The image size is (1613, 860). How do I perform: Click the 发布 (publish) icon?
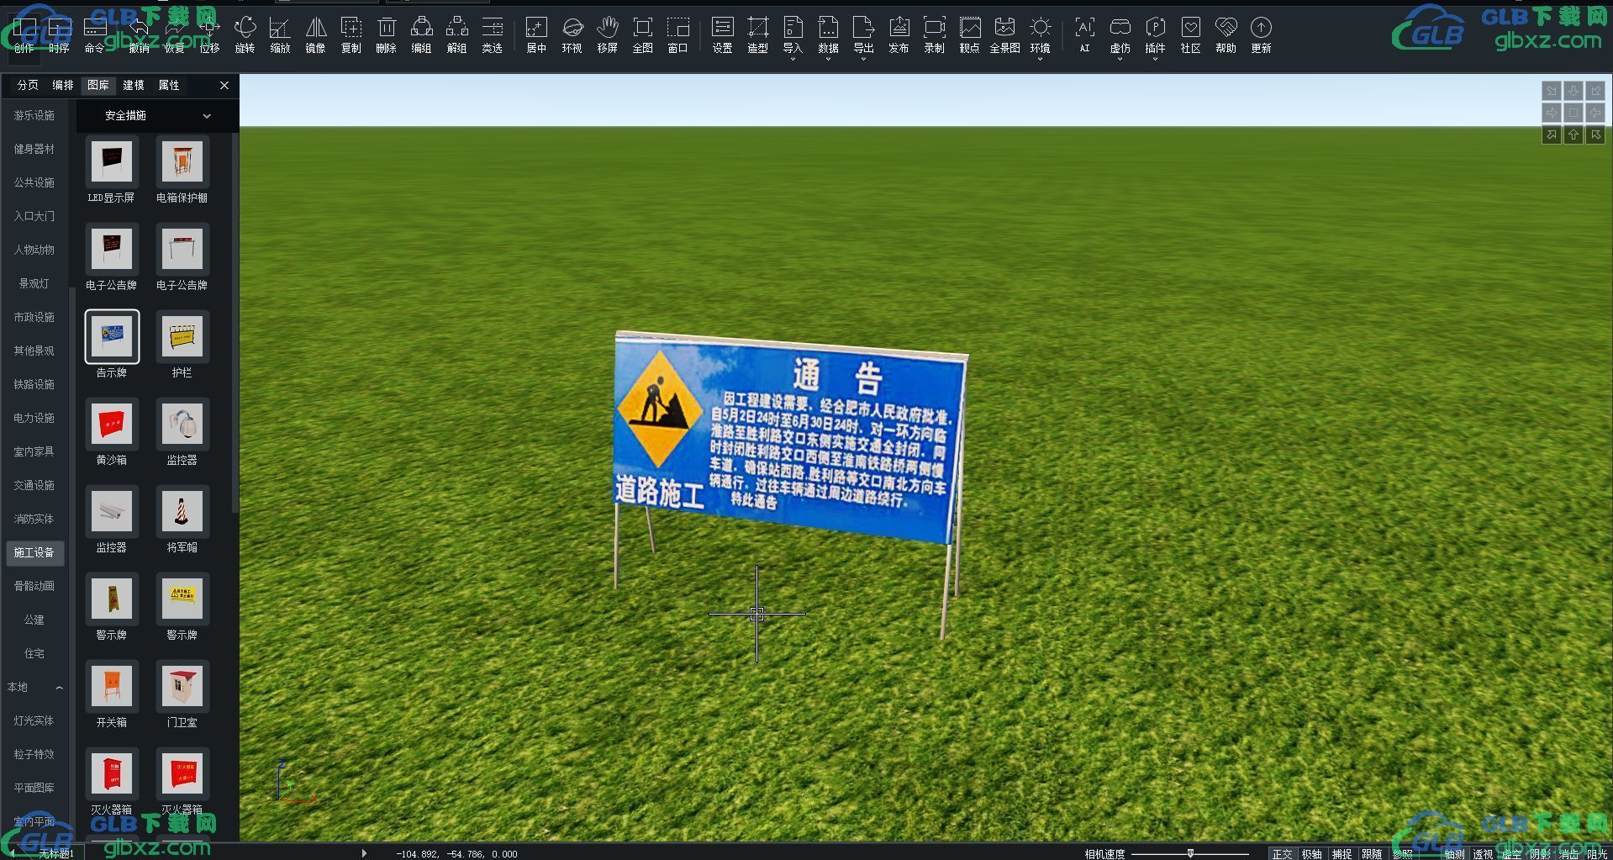(x=899, y=34)
